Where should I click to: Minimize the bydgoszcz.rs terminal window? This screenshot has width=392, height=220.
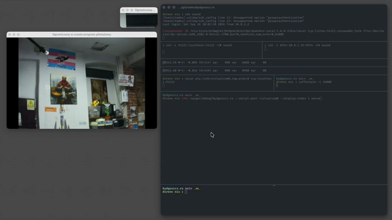pyautogui.click(x=169, y=7)
